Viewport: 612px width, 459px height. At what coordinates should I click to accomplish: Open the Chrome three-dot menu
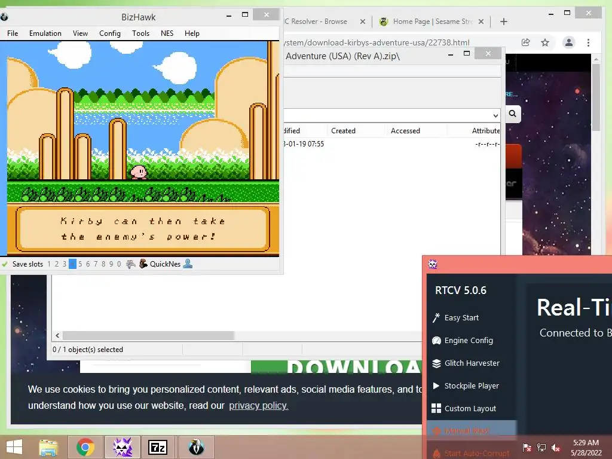coord(588,42)
